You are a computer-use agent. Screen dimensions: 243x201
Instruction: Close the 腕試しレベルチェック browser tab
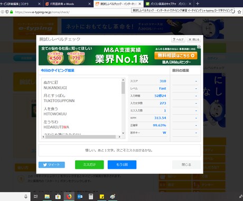pyautogui.click(x=140, y=4)
